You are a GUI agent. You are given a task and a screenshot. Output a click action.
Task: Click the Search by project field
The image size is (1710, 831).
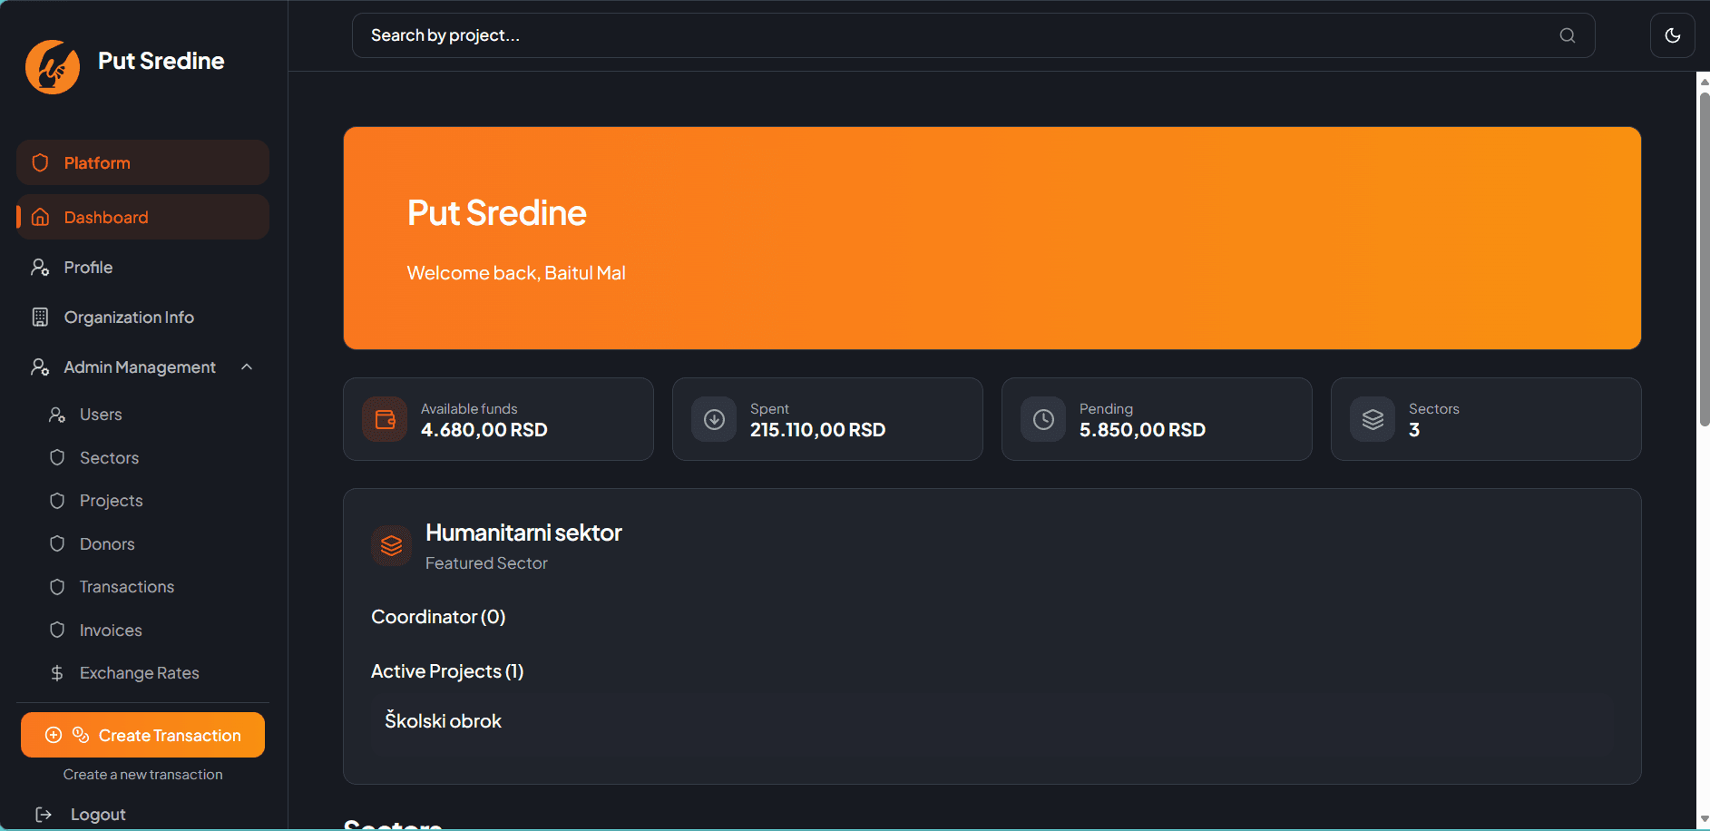(x=973, y=35)
